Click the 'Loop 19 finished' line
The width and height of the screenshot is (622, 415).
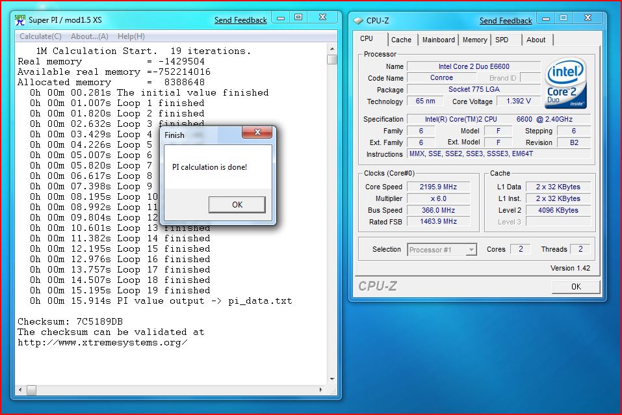pyautogui.click(x=120, y=290)
